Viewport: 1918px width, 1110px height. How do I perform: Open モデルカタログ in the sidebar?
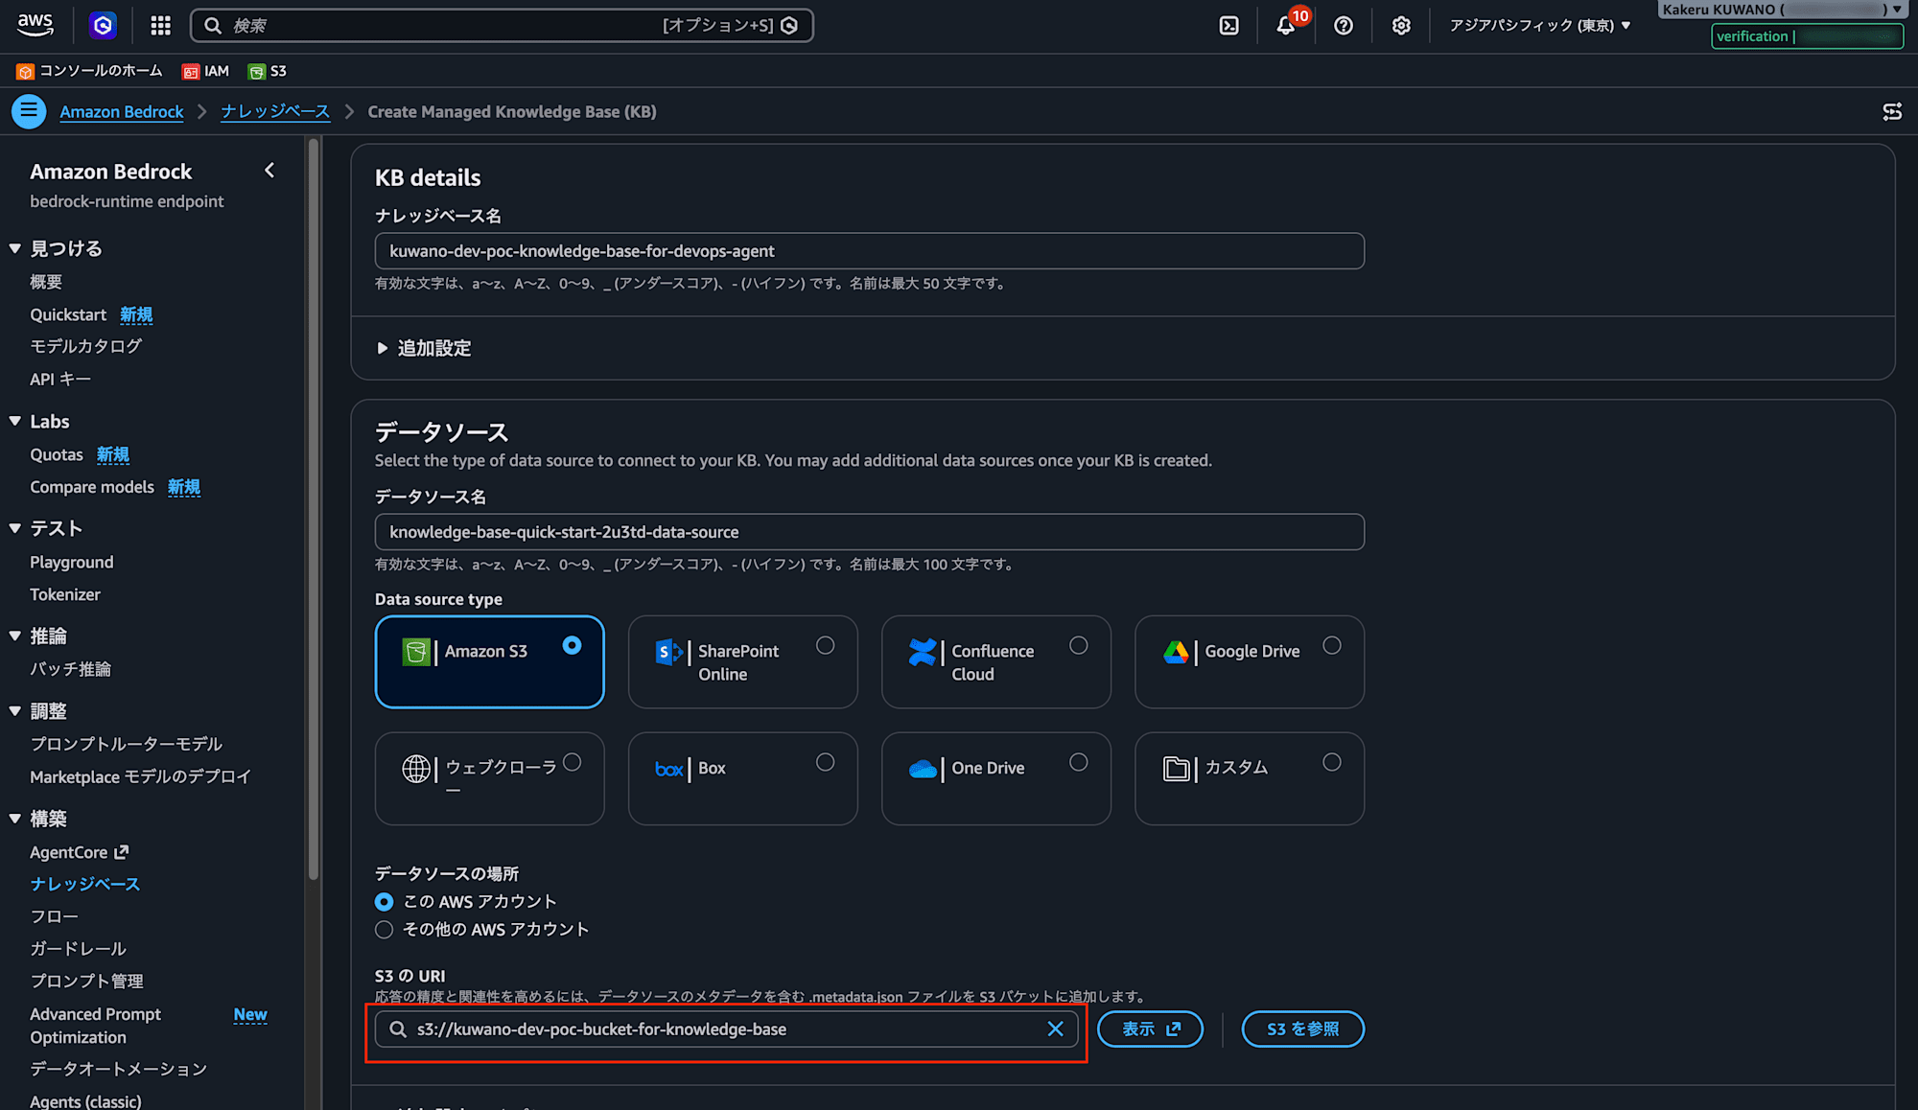tap(86, 346)
